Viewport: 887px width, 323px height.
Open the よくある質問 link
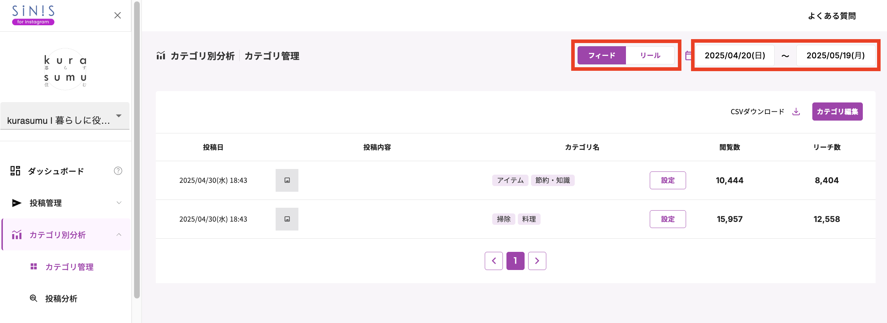click(x=832, y=16)
